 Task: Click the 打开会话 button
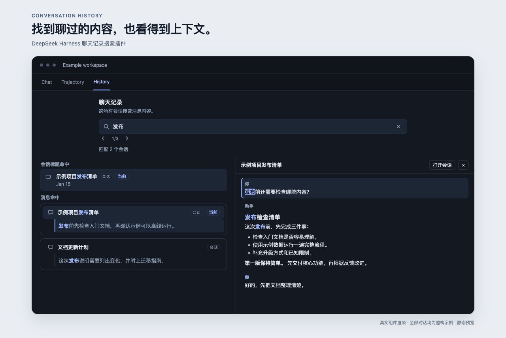click(442, 165)
